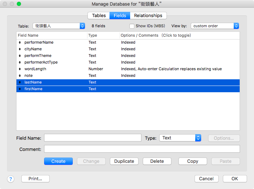Click the Auto-enter Calculation option text
Screen dimensions: 254x189
pos(179,69)
